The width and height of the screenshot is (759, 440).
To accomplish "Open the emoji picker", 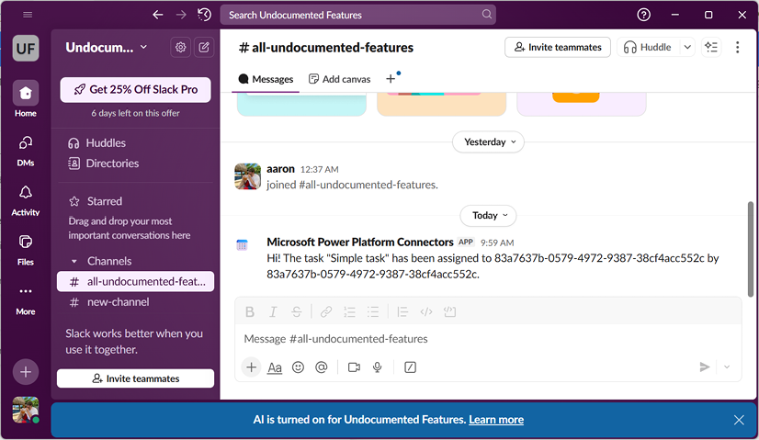I will coord(298,367).
